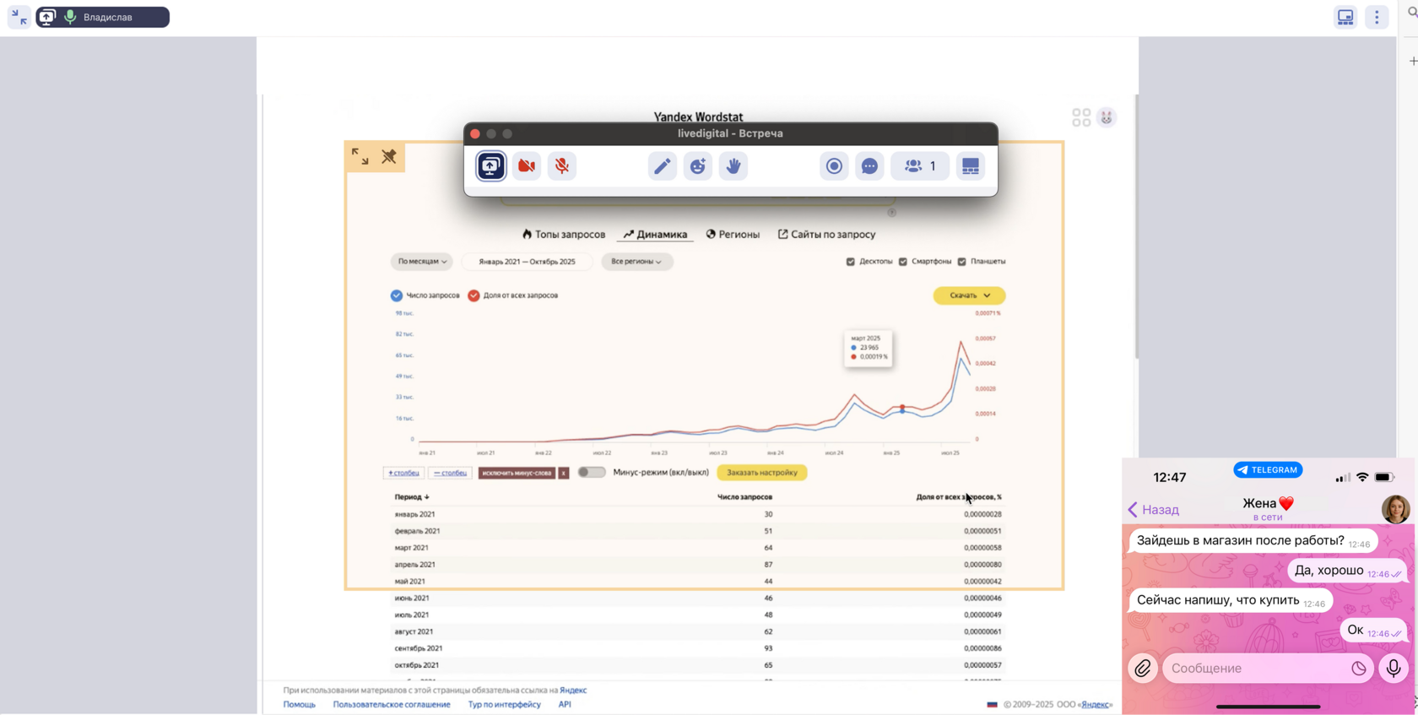Go back with Назад in Telegram
1418x715 pixels.
1154,510
